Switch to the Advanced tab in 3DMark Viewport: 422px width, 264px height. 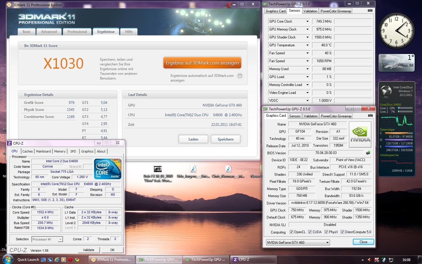[x=49, y=32]
